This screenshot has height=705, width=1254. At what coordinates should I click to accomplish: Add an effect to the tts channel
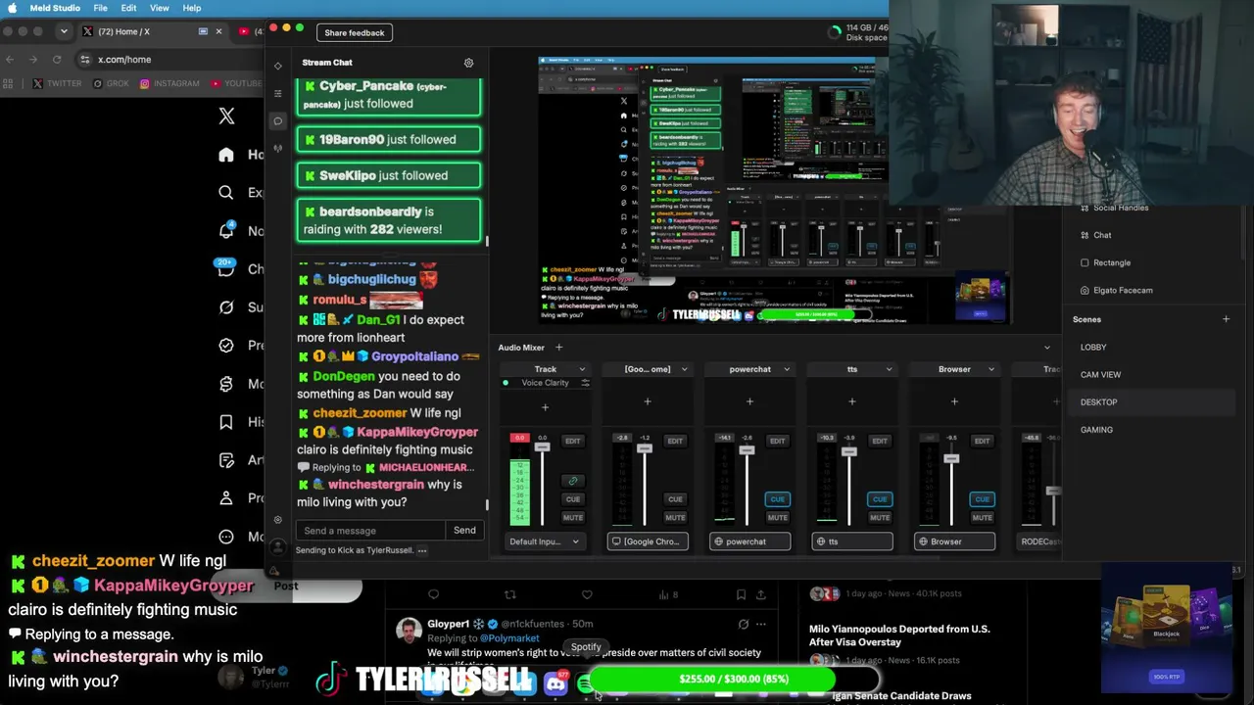(852, 401)
